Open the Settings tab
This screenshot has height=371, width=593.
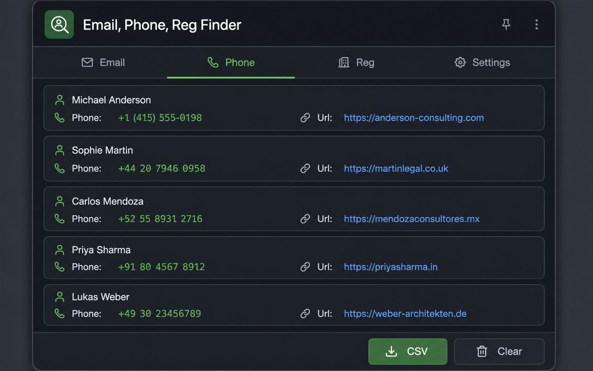point(482,63)
